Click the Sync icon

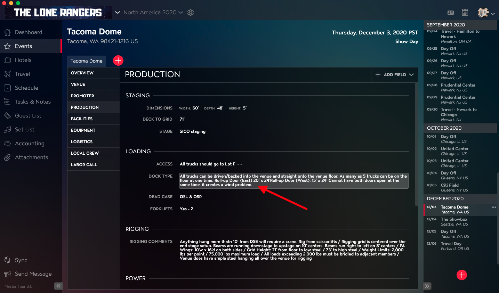point(7,260)
